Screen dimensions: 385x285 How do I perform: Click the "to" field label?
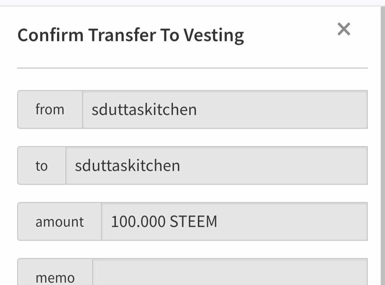[41, 166]
